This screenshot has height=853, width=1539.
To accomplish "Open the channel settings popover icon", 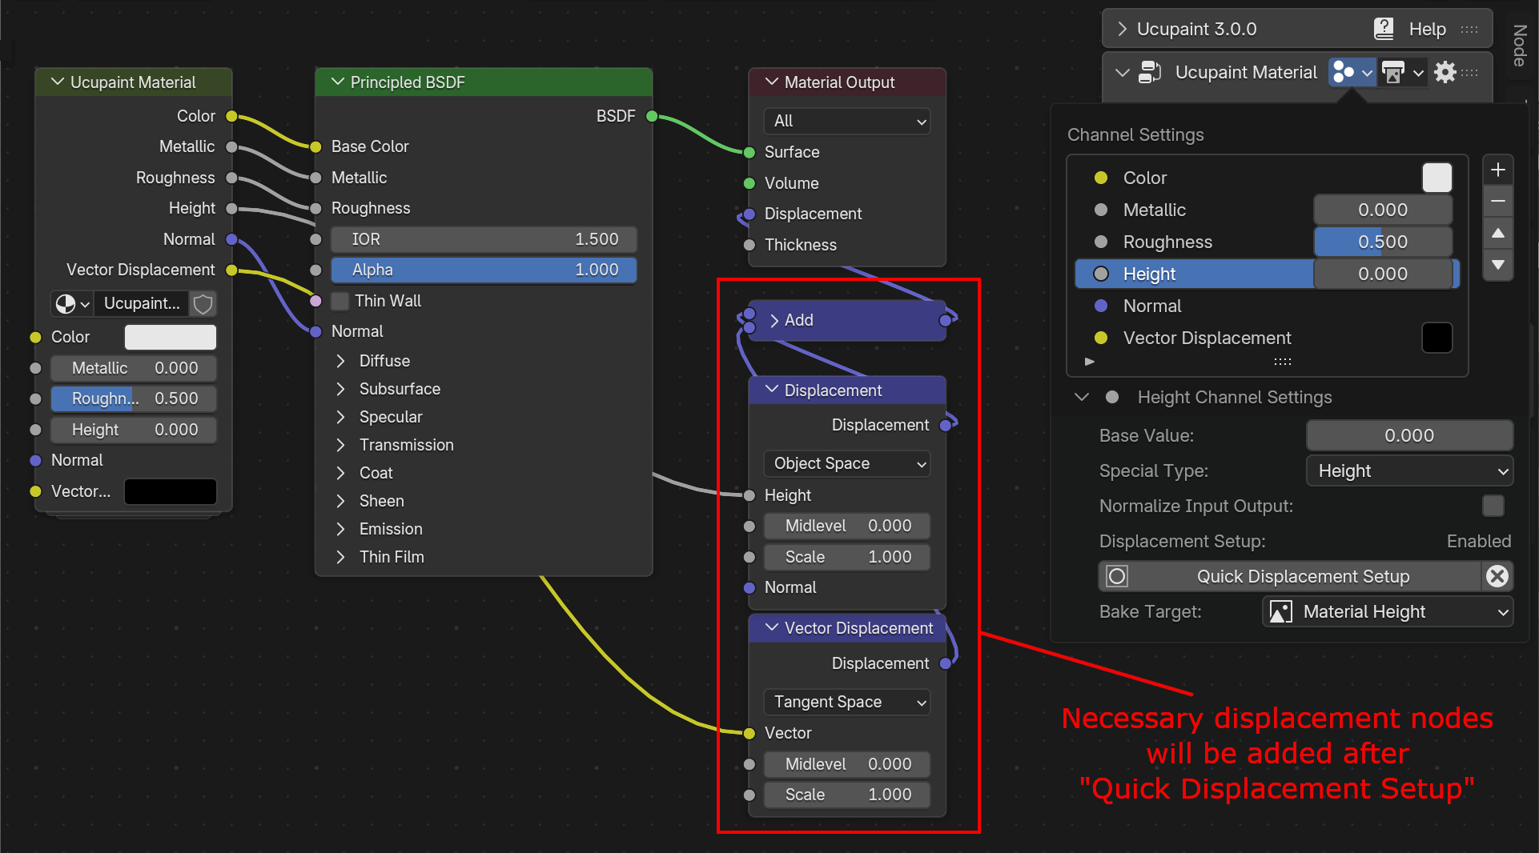I will pos(1352,72).
